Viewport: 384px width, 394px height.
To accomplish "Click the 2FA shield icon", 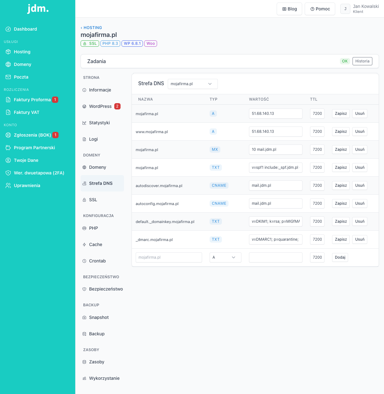I will 8,173.
